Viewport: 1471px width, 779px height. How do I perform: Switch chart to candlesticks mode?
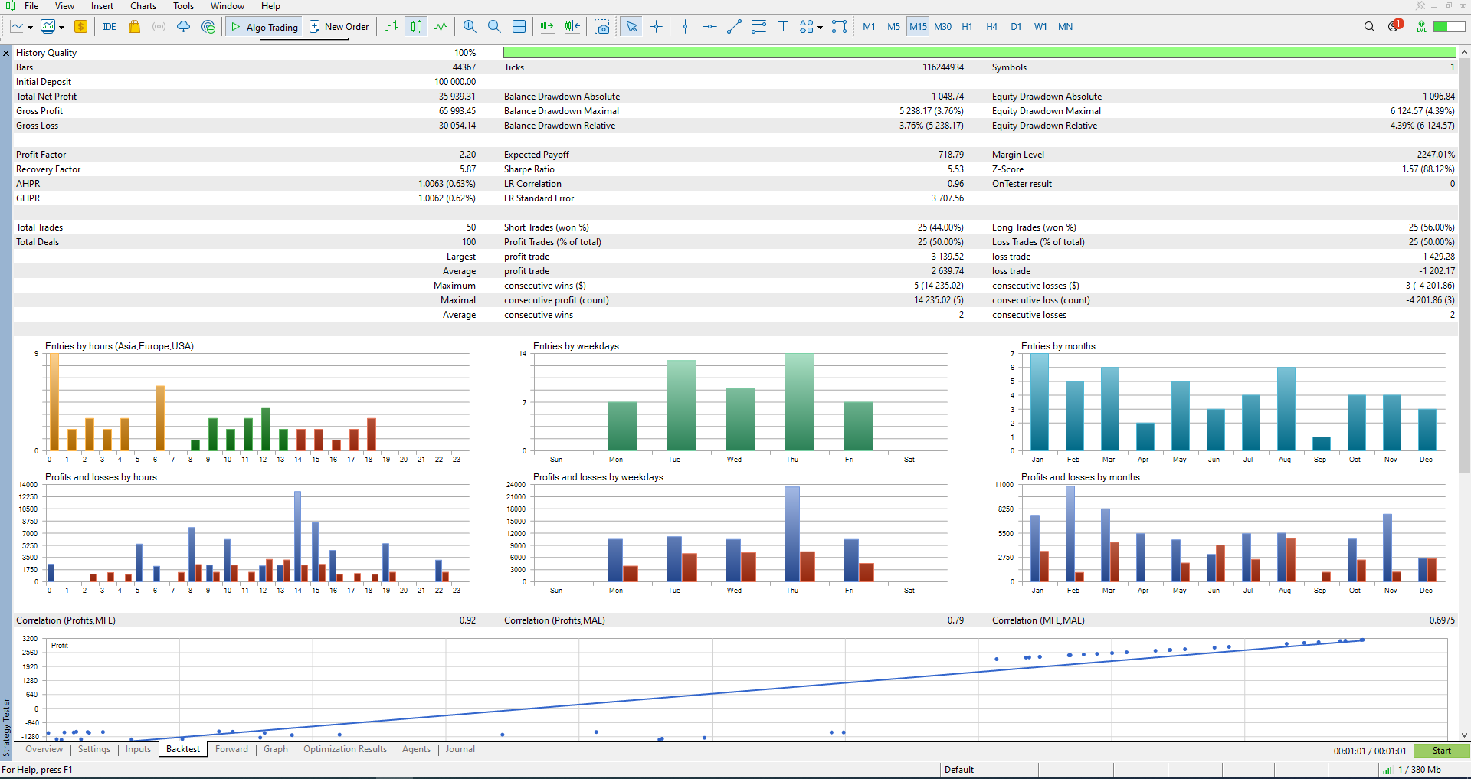click(x=416, y=27)
